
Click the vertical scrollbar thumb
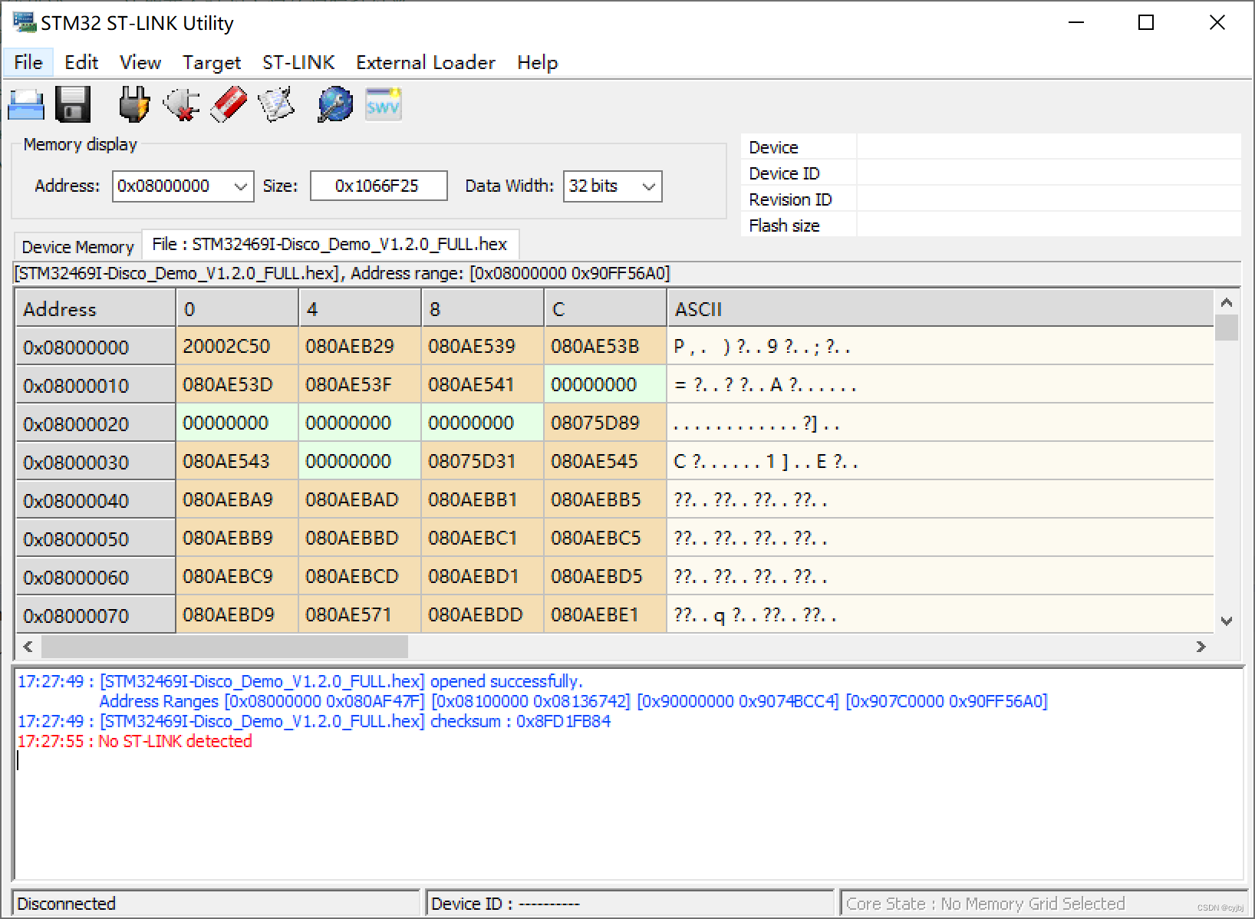coord(1227,328)
